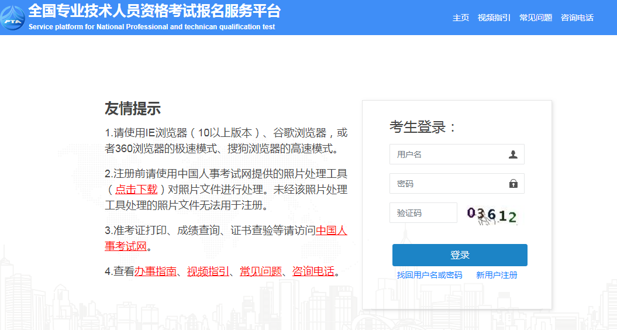The image size is (617, 330).
Task: Click the red 咨询电话 link in tip 4
Action: tap(313, 271)
